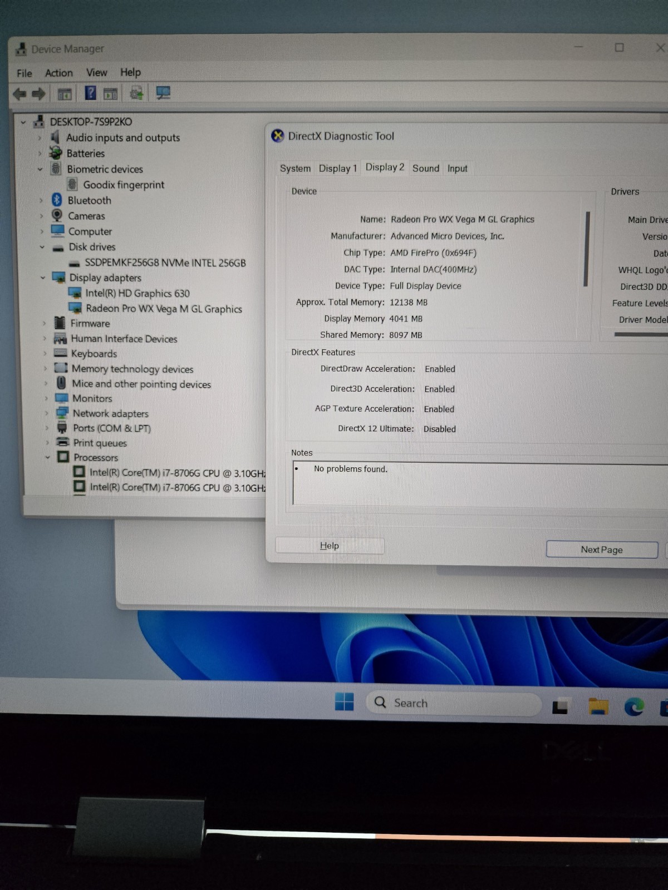
Task: Collapse the Biometric devices category
Action: (40, 169)
